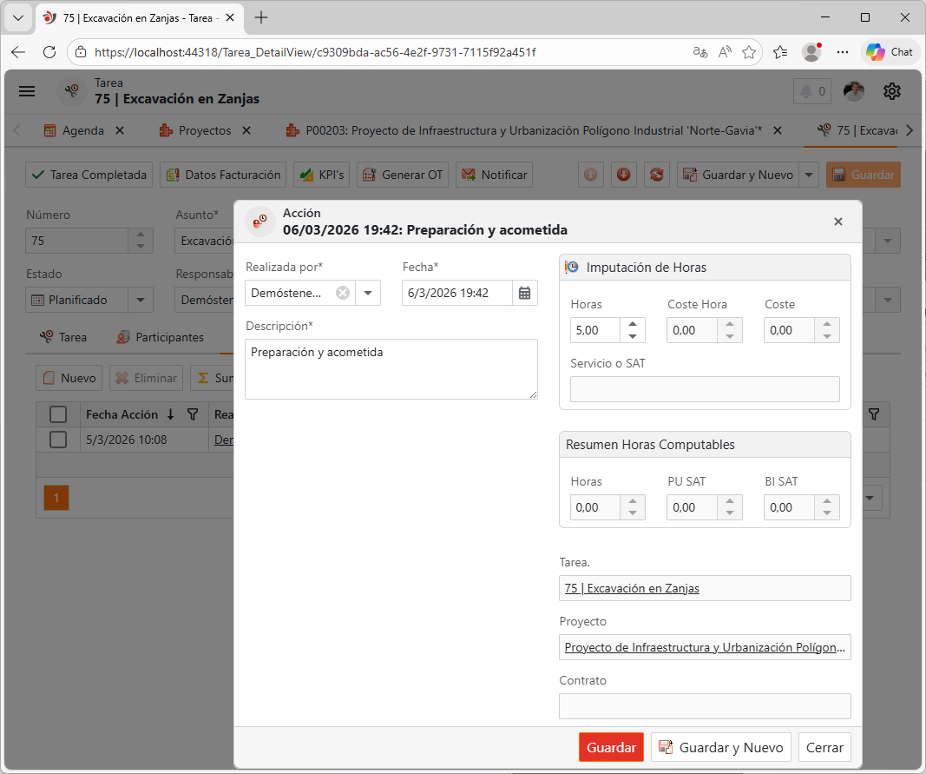Open the tab search dropdown
Screen dimensions: 926x774
tap(18, 17)
